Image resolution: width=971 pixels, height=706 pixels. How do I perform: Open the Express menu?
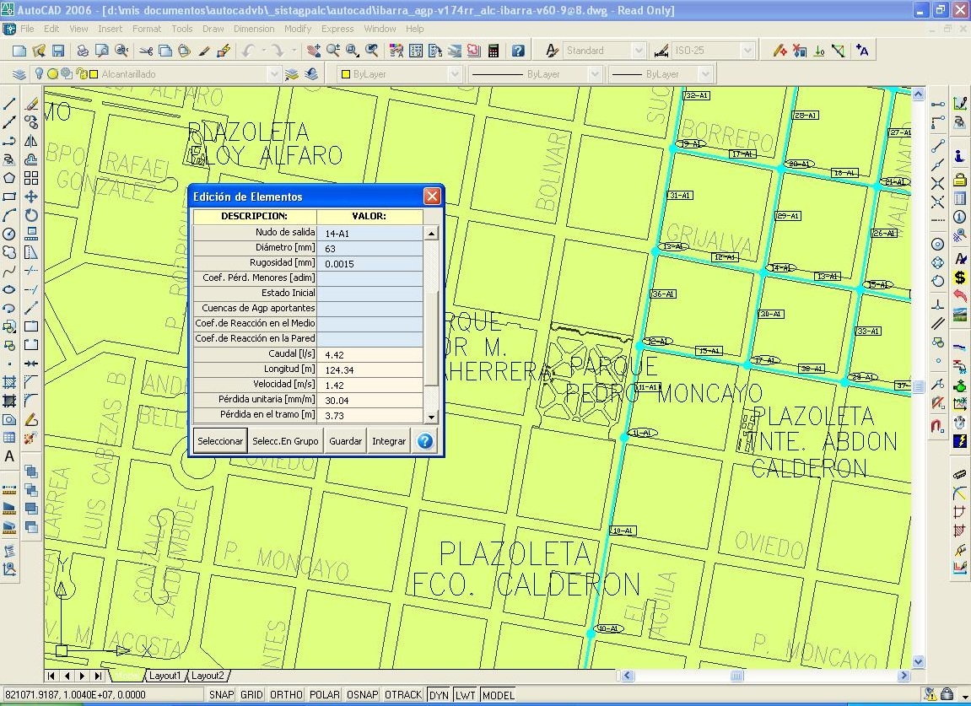point(337,29)
